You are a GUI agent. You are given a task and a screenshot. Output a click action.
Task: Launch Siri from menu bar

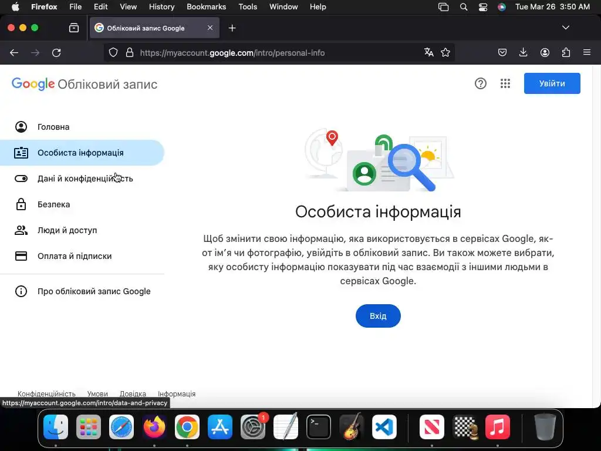point(501,7)
